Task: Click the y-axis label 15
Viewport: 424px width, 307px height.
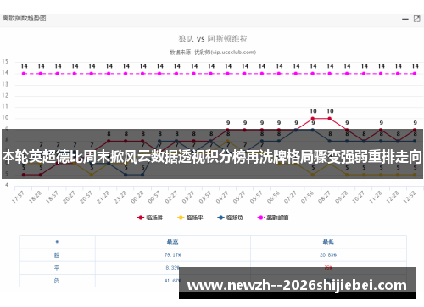Action: pos(5,62)
